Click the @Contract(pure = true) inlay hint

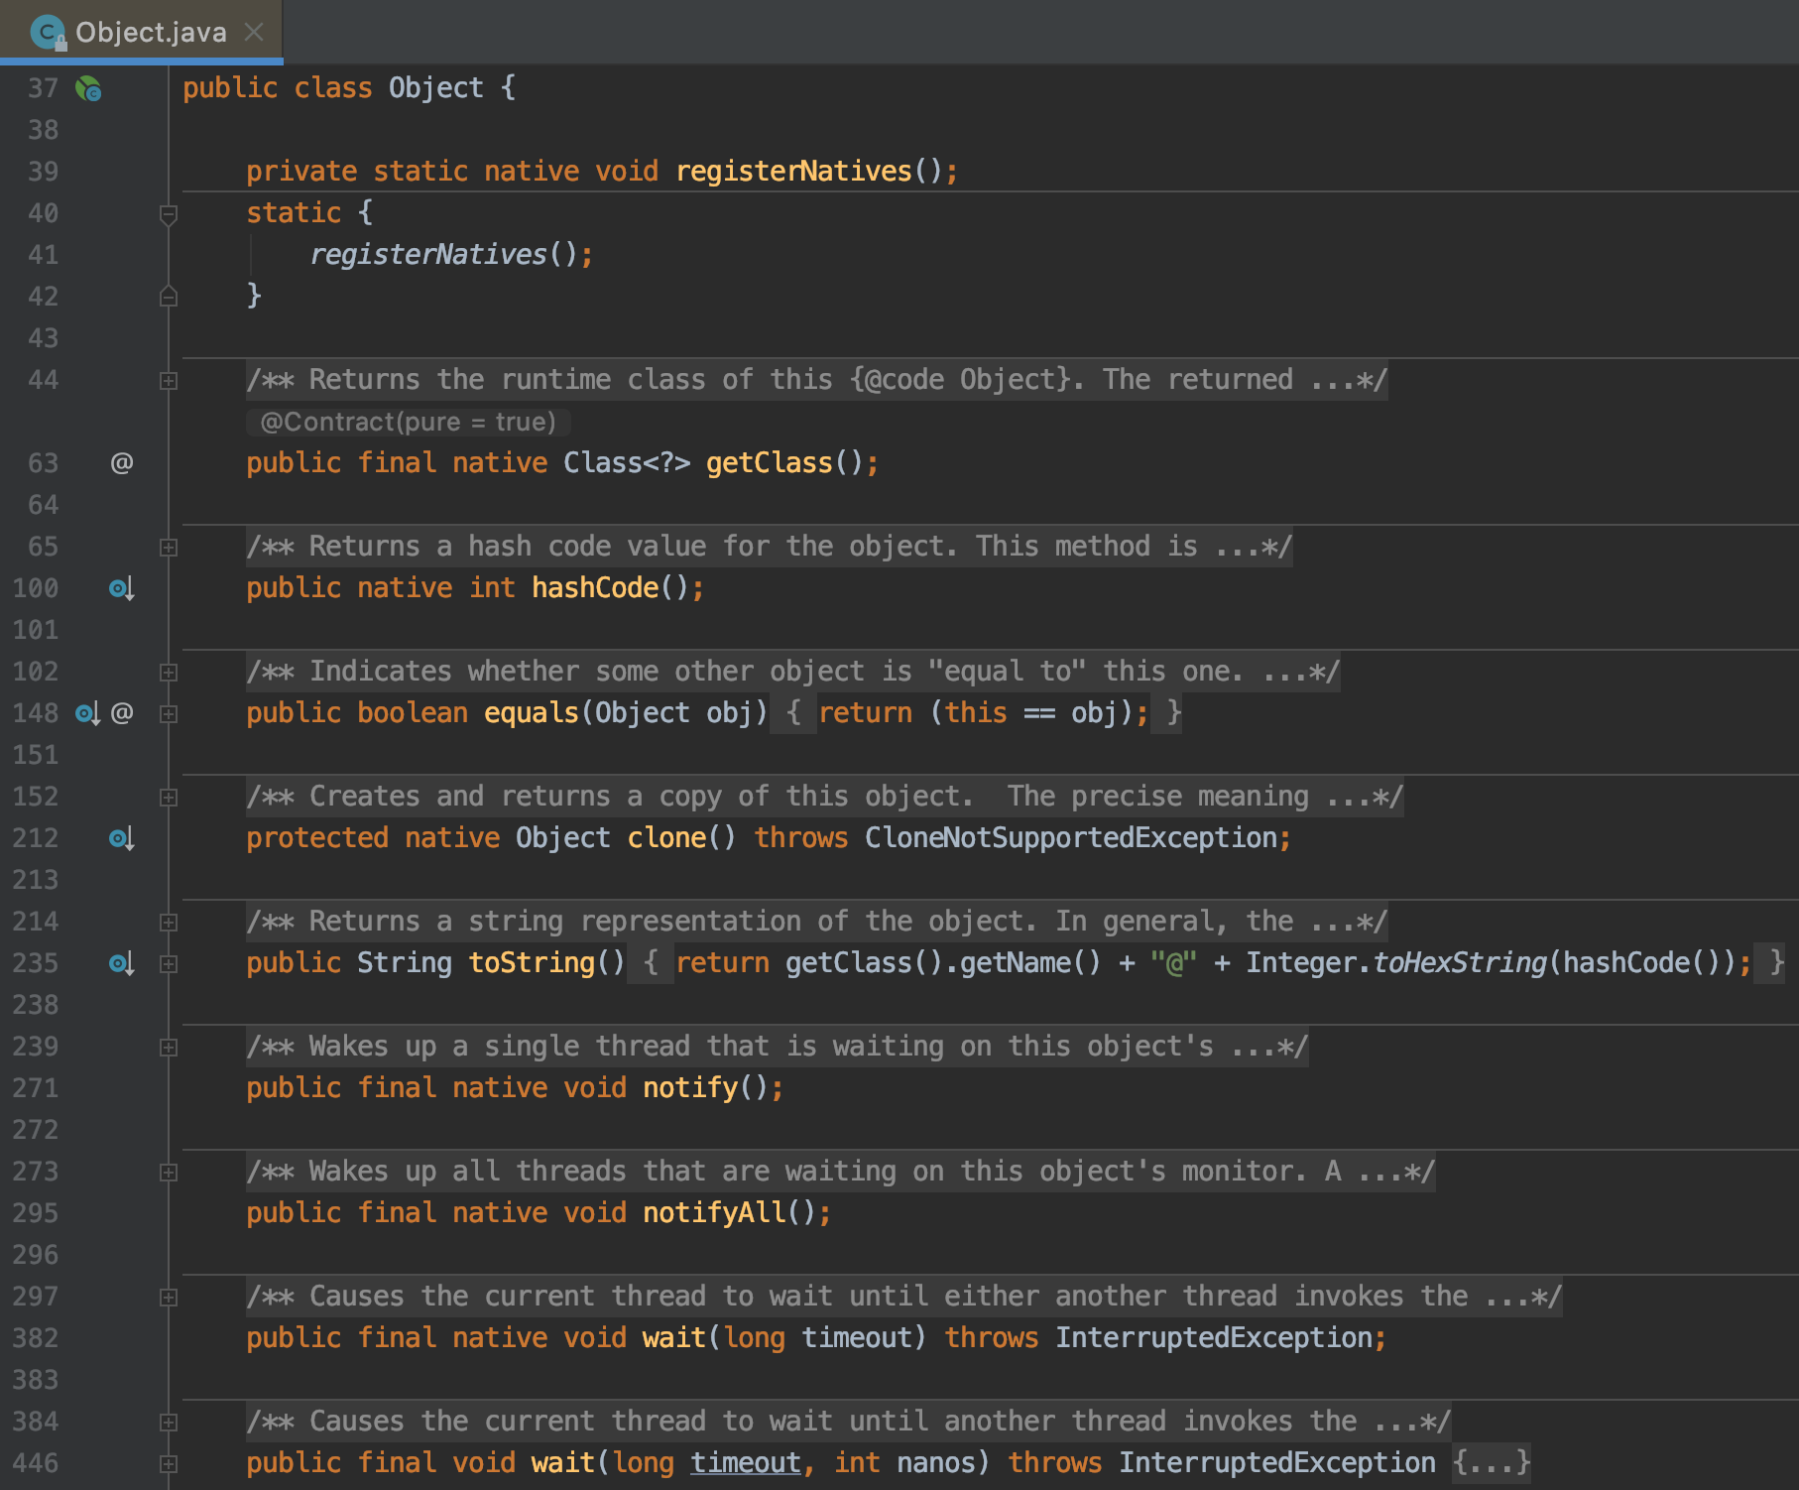408,422
